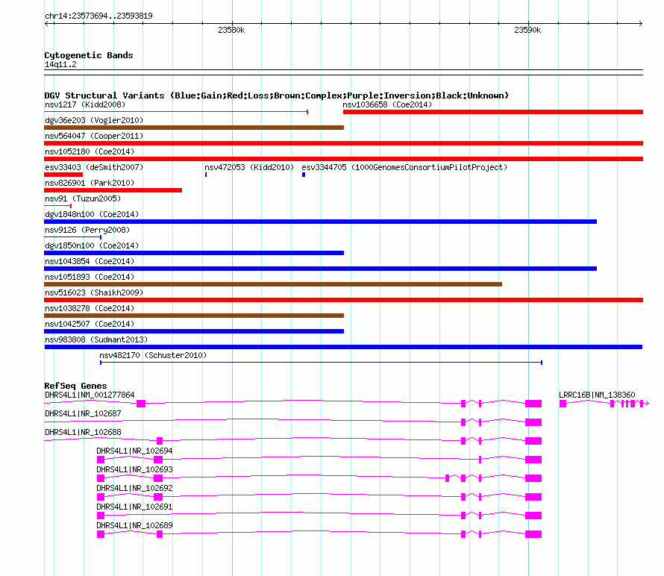Click the DHRS4L1|NR_102693 transcript label

(x=134, y=469)
